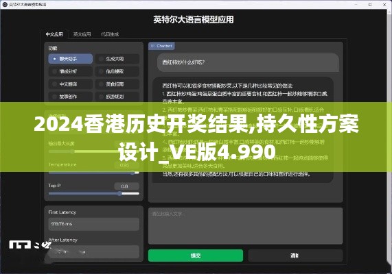Switch to the 中文应用 tab
This screenshot has height=274, width=392.
click(54, 34)
